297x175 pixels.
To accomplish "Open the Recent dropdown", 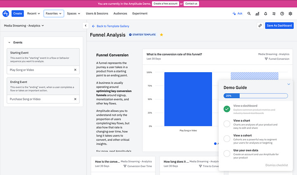I will (33, 14).
